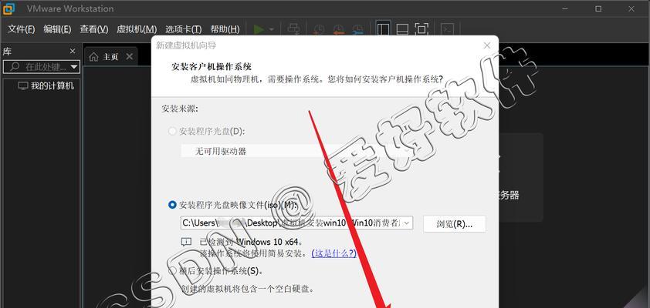Open the 编辑(E) menu
The image size is (650, 308).
pos(58,29)
